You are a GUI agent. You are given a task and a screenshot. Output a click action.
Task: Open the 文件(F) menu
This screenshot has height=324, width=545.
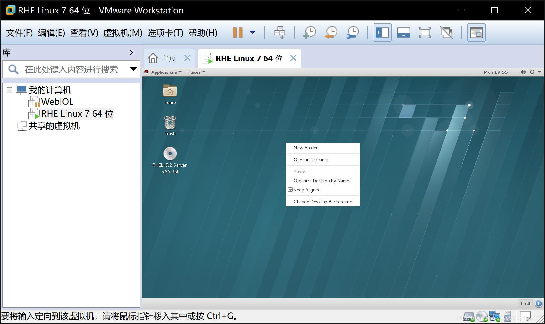pyautogui.click(x=19, y=33)
